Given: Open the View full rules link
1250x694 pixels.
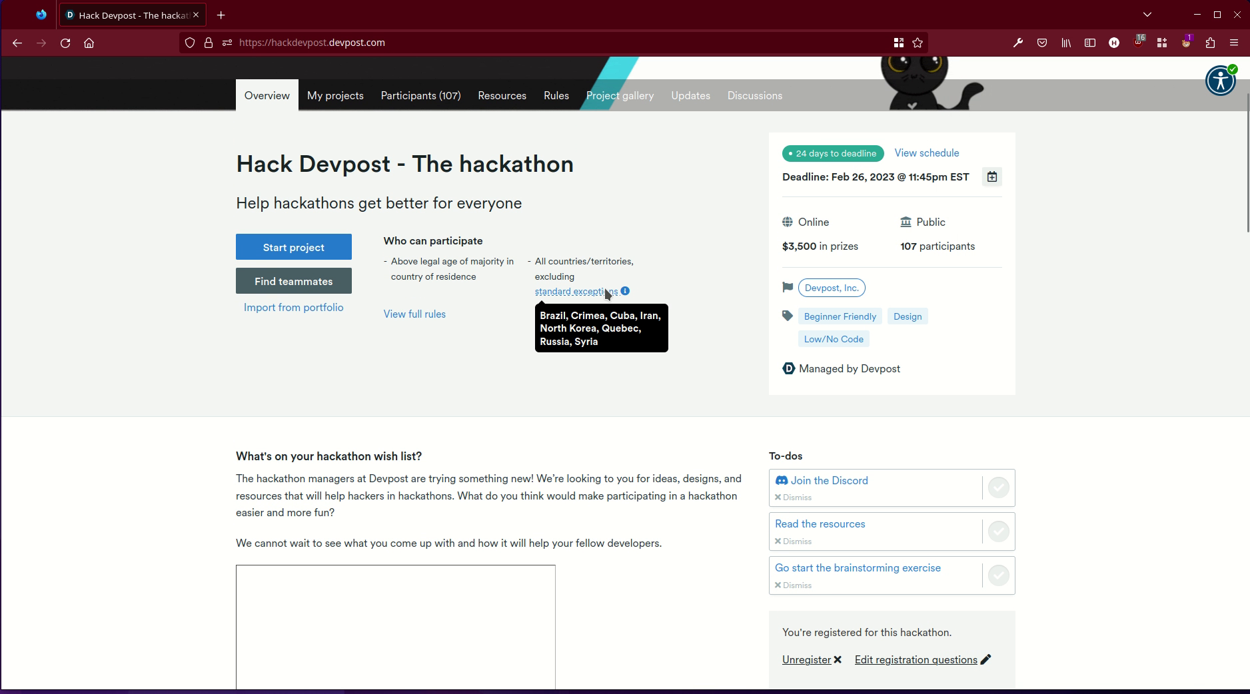Looking at the screenshot, I should 414,314.
